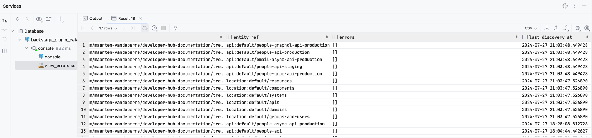Go to first page of results

pos(83,28)
